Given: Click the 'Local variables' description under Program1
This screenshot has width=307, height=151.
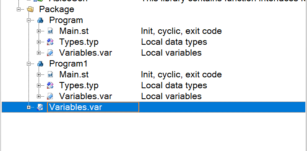Looking at the screenshot, I should 171,96.
